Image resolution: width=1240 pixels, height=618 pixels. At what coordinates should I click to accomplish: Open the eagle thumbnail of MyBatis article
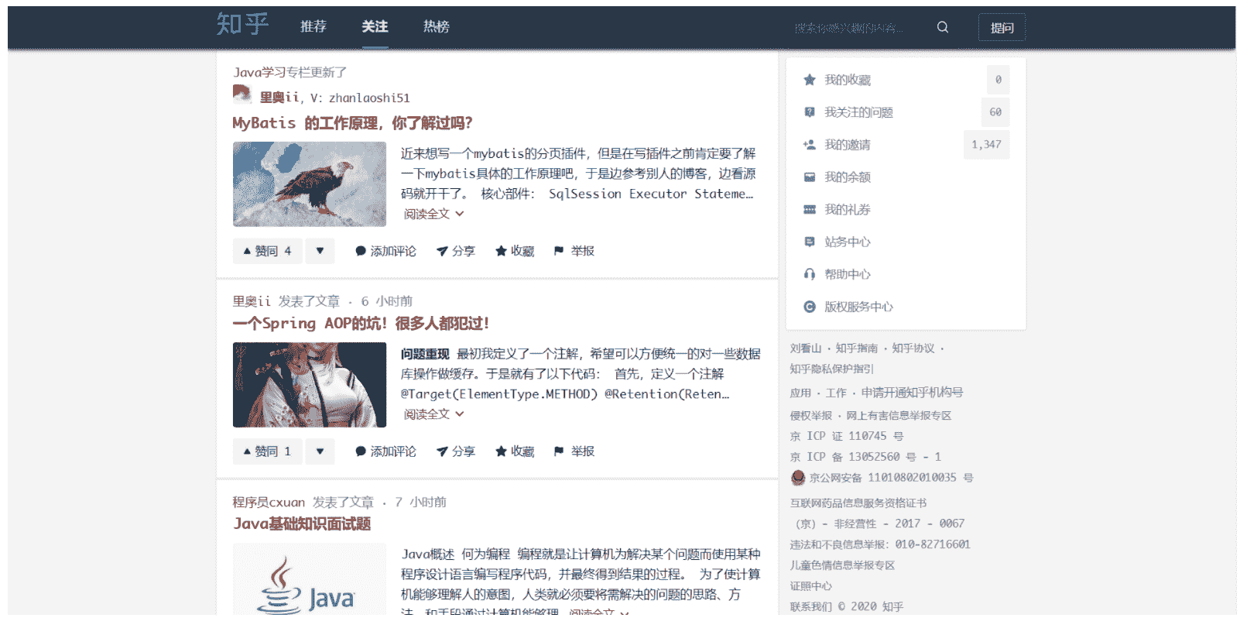(310, 184)
